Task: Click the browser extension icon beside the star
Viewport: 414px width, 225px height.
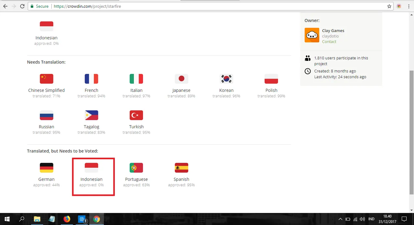Action: coord(399,6)
